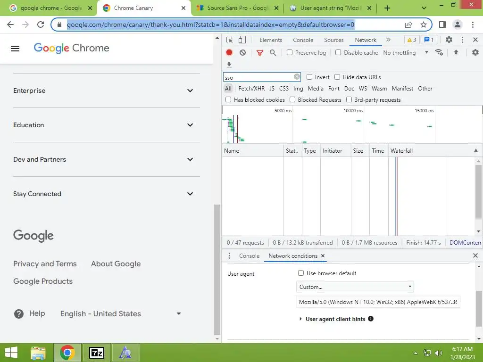Image resolution: width=483 pixels, height=362 pixels.
Task: Open Chrome profile avatar
Action: click(458, 25)
